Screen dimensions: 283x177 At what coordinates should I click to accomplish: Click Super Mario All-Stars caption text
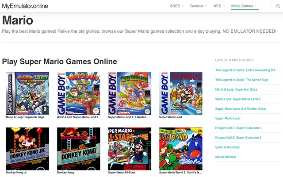(122, 173)
